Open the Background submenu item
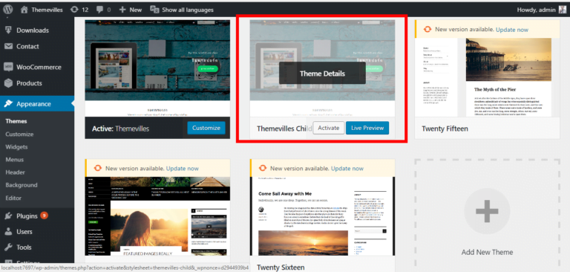This screenshot has height=272, width=570. [x=21, y=185]
